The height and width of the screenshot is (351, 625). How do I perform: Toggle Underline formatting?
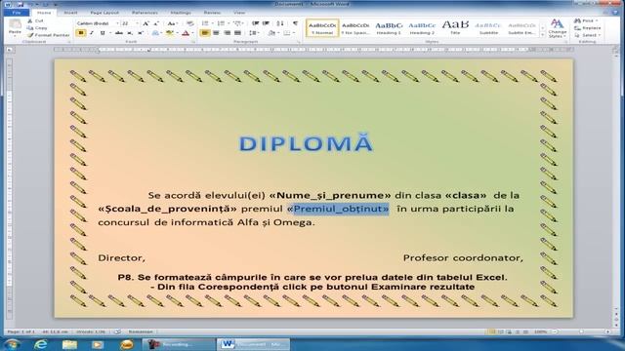point(103,33)
